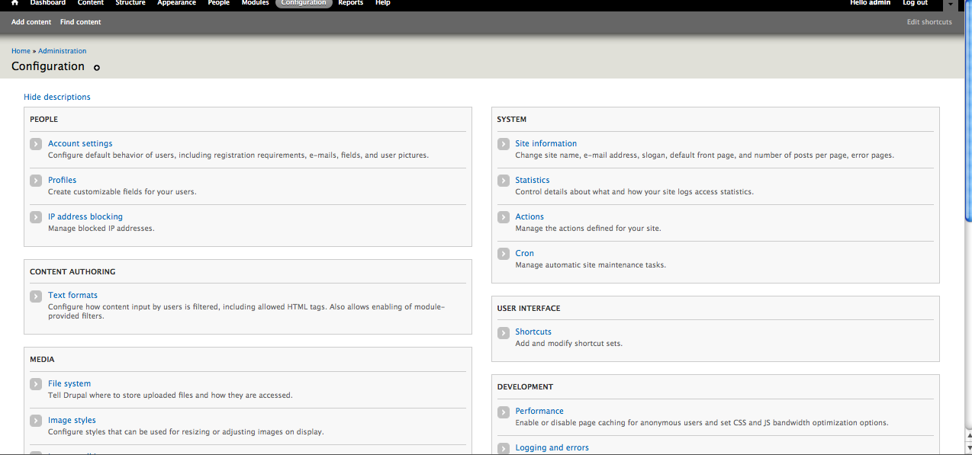
Task: Open the Reports menu
Action: pyautogui.click(x=351, y=4)
